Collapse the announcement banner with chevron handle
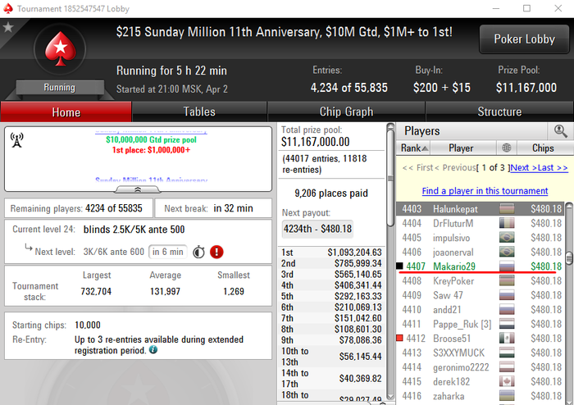Screen dimensions: 574x405 point(138,189)
